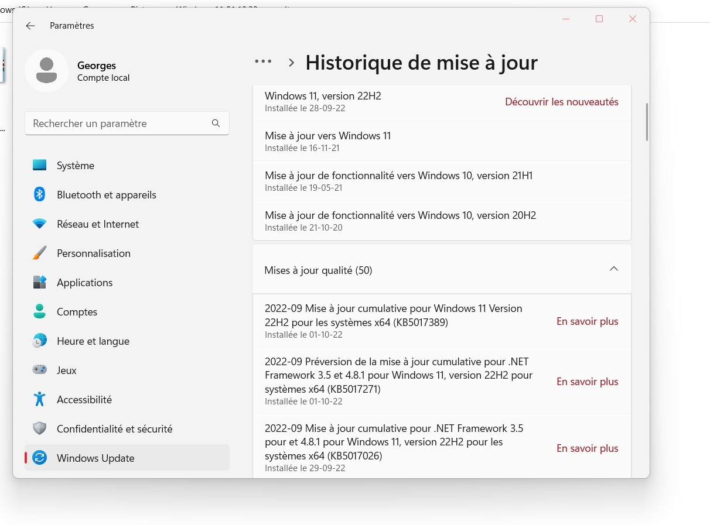Click the Personnalisation paintbrush icon

click(x=39, y=253)
